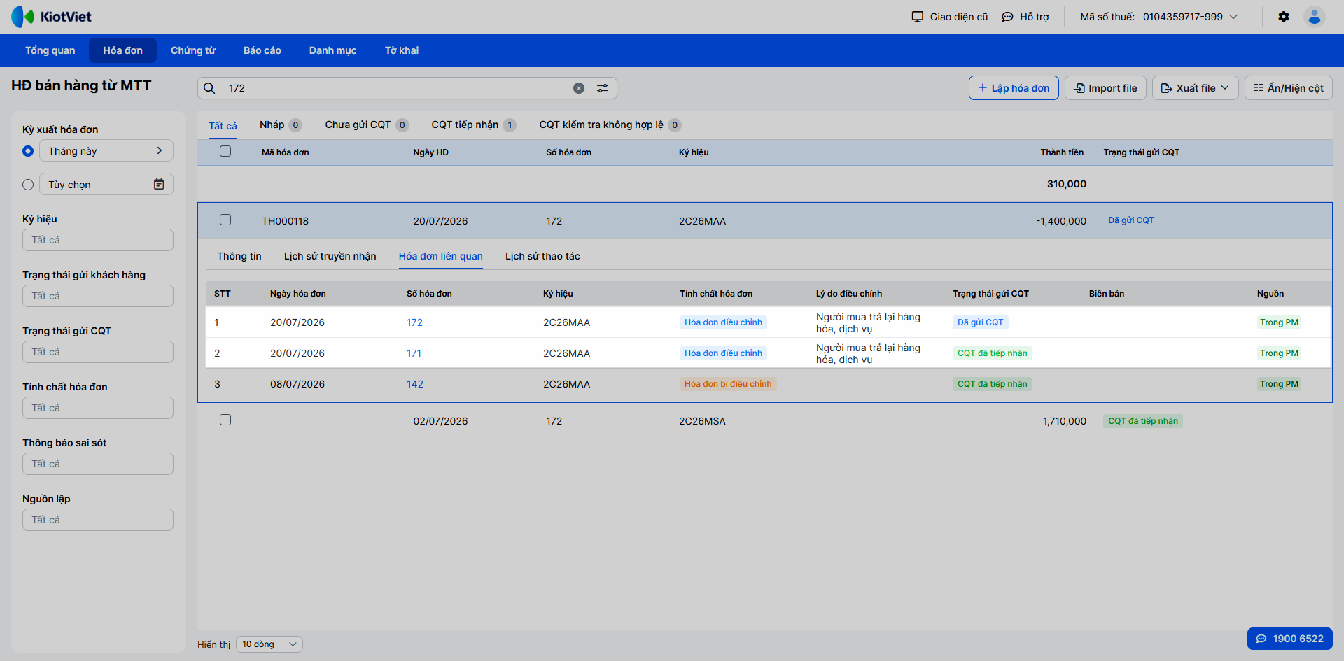Open the 10 dòng rows-per-page dropdown

coord(269,644)
